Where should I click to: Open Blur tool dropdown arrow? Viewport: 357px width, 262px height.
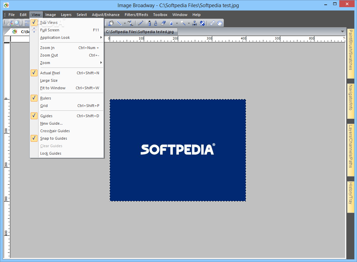[177, 23]
